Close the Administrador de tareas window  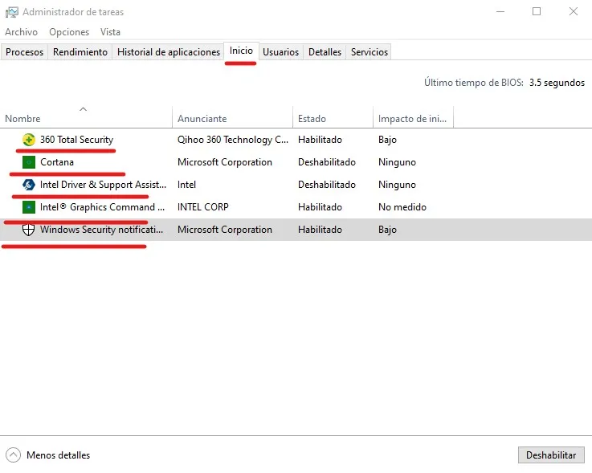pyautogui.click(x=573, y=12)
